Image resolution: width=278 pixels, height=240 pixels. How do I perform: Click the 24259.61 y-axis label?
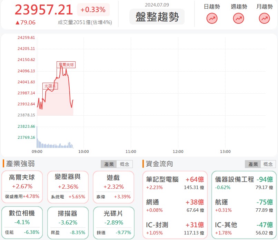point(26,38)
